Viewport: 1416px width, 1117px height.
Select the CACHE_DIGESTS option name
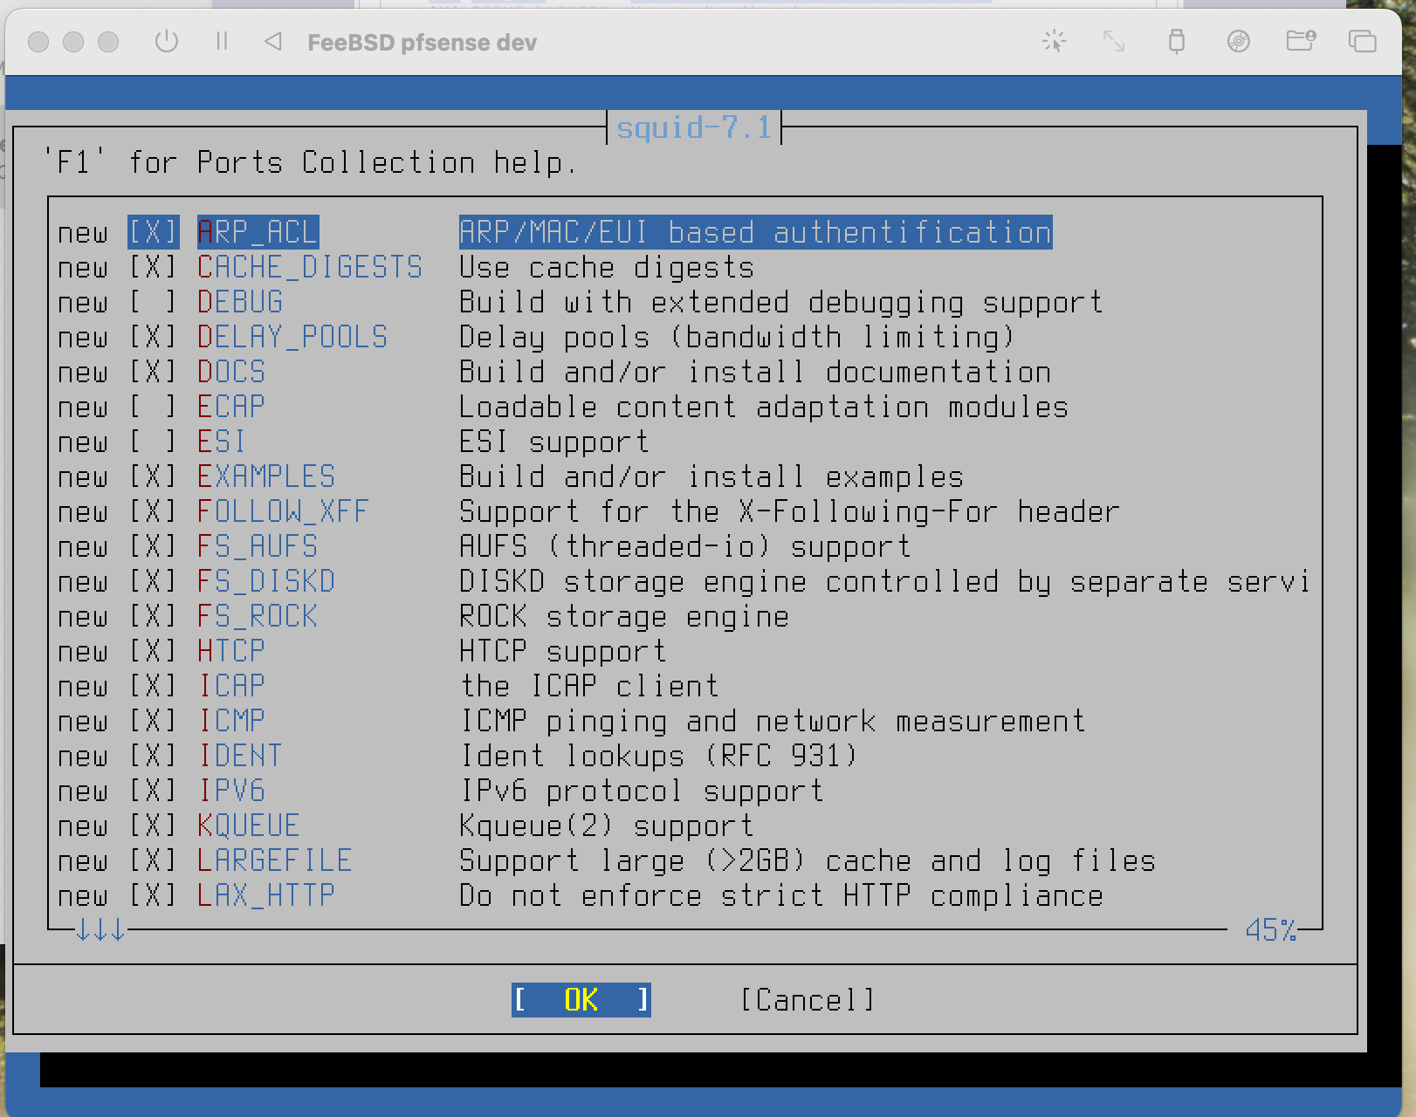(x=310, y=268)
